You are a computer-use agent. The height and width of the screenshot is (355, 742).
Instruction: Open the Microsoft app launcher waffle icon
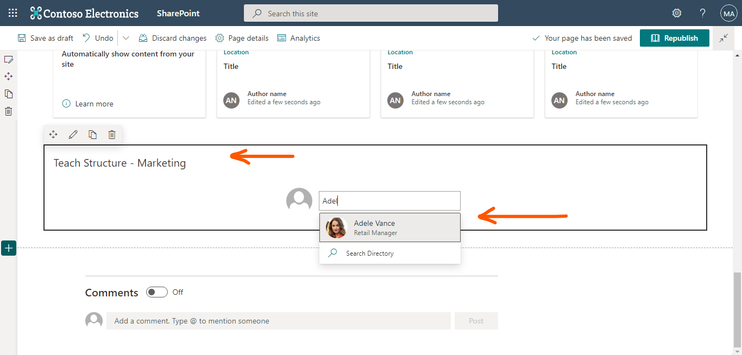point(12,12)
